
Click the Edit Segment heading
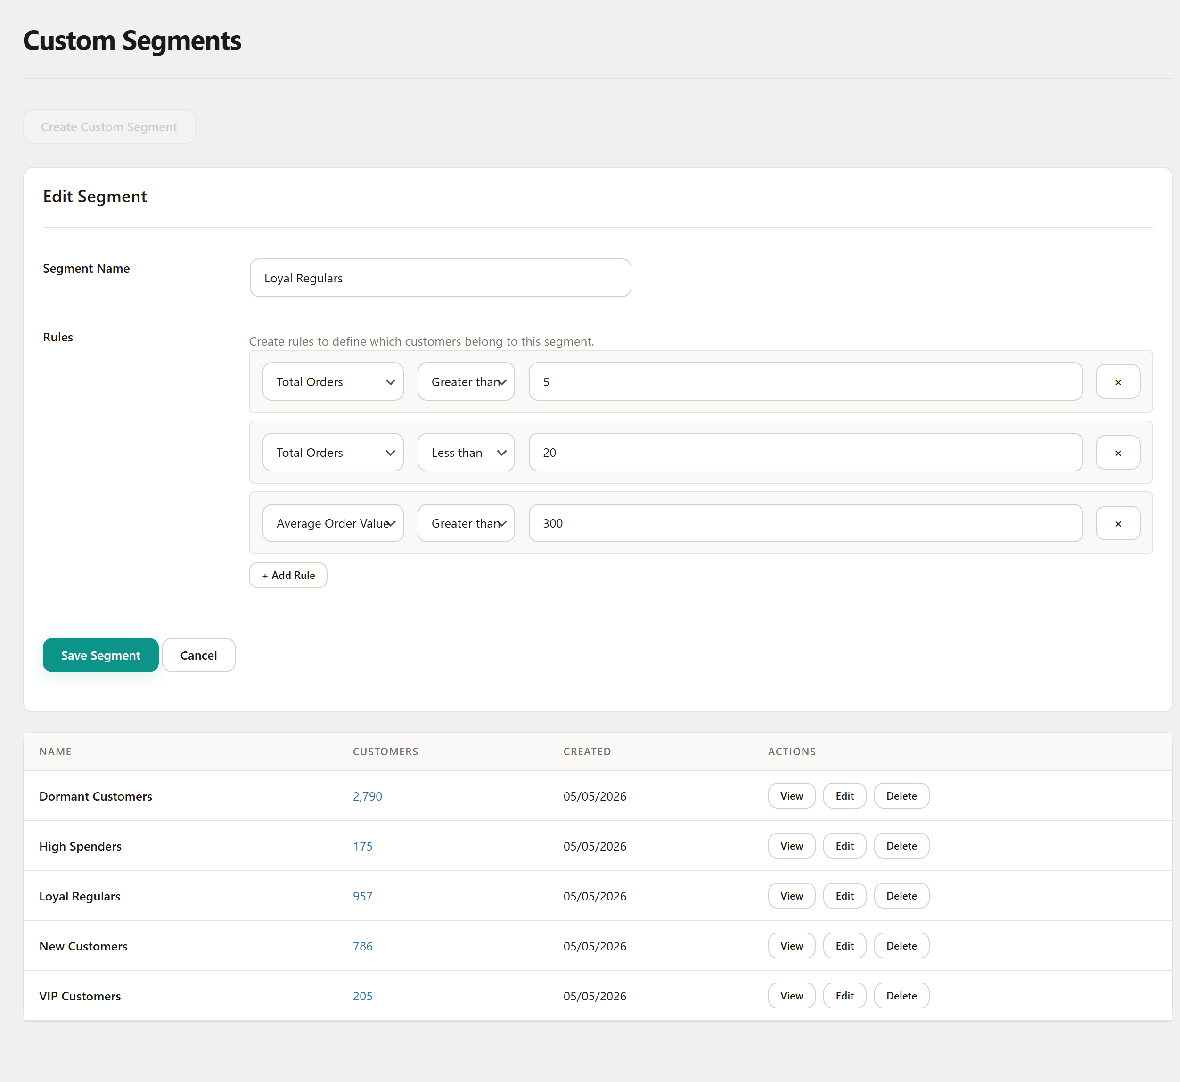click(x=95, y=197)
